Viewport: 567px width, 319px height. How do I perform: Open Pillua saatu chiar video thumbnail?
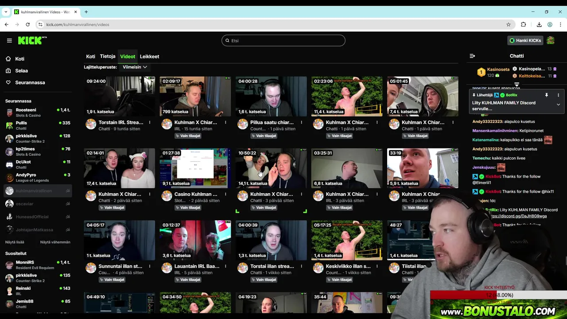271,96
